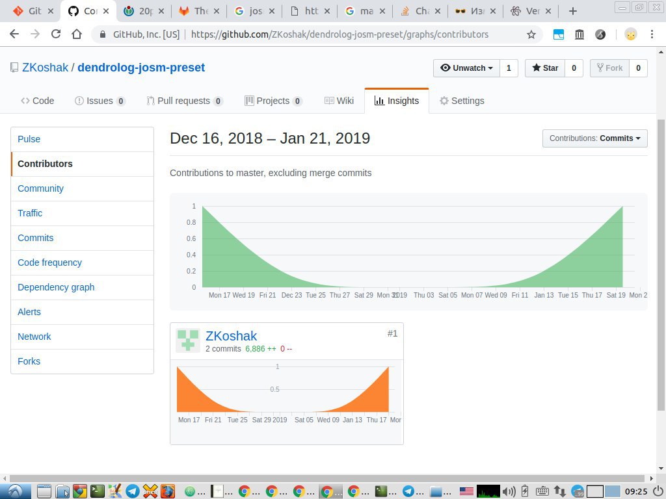
Task: Open the ZKoshak contributor avatar
Action: [x=188, y=340]
